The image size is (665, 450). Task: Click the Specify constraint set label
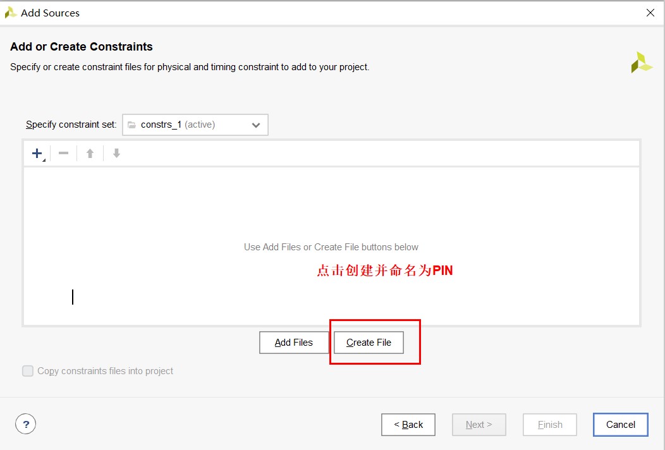pyautogui.click(x=71, y=125)
